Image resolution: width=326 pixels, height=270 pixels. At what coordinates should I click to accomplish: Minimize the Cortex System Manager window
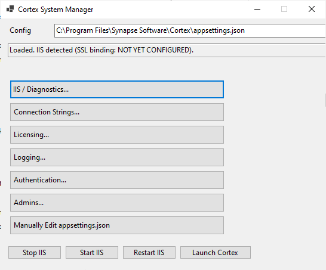click(x=257, y=9)
